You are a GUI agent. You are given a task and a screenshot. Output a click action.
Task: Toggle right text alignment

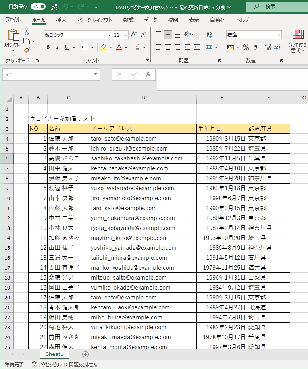tap(177, 47)
